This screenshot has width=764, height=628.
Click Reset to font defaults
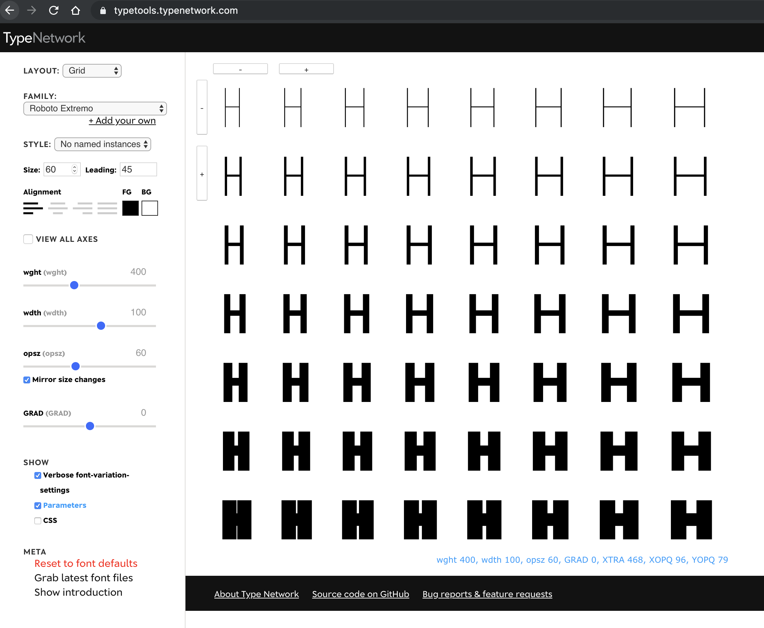coord(86,563)
